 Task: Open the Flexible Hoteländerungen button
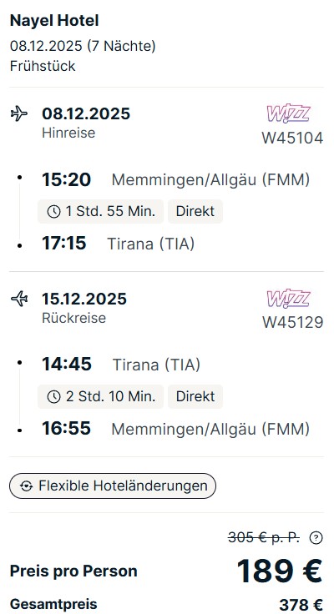point(113,486)
